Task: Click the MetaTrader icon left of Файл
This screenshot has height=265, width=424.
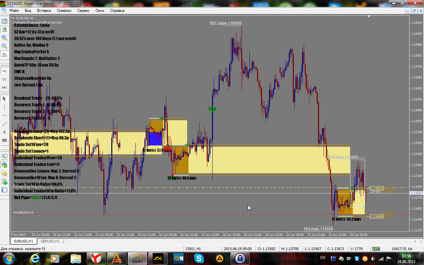Action: 4,11
